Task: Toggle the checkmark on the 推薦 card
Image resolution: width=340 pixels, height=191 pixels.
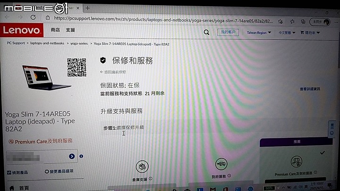Action: [323, 153]
